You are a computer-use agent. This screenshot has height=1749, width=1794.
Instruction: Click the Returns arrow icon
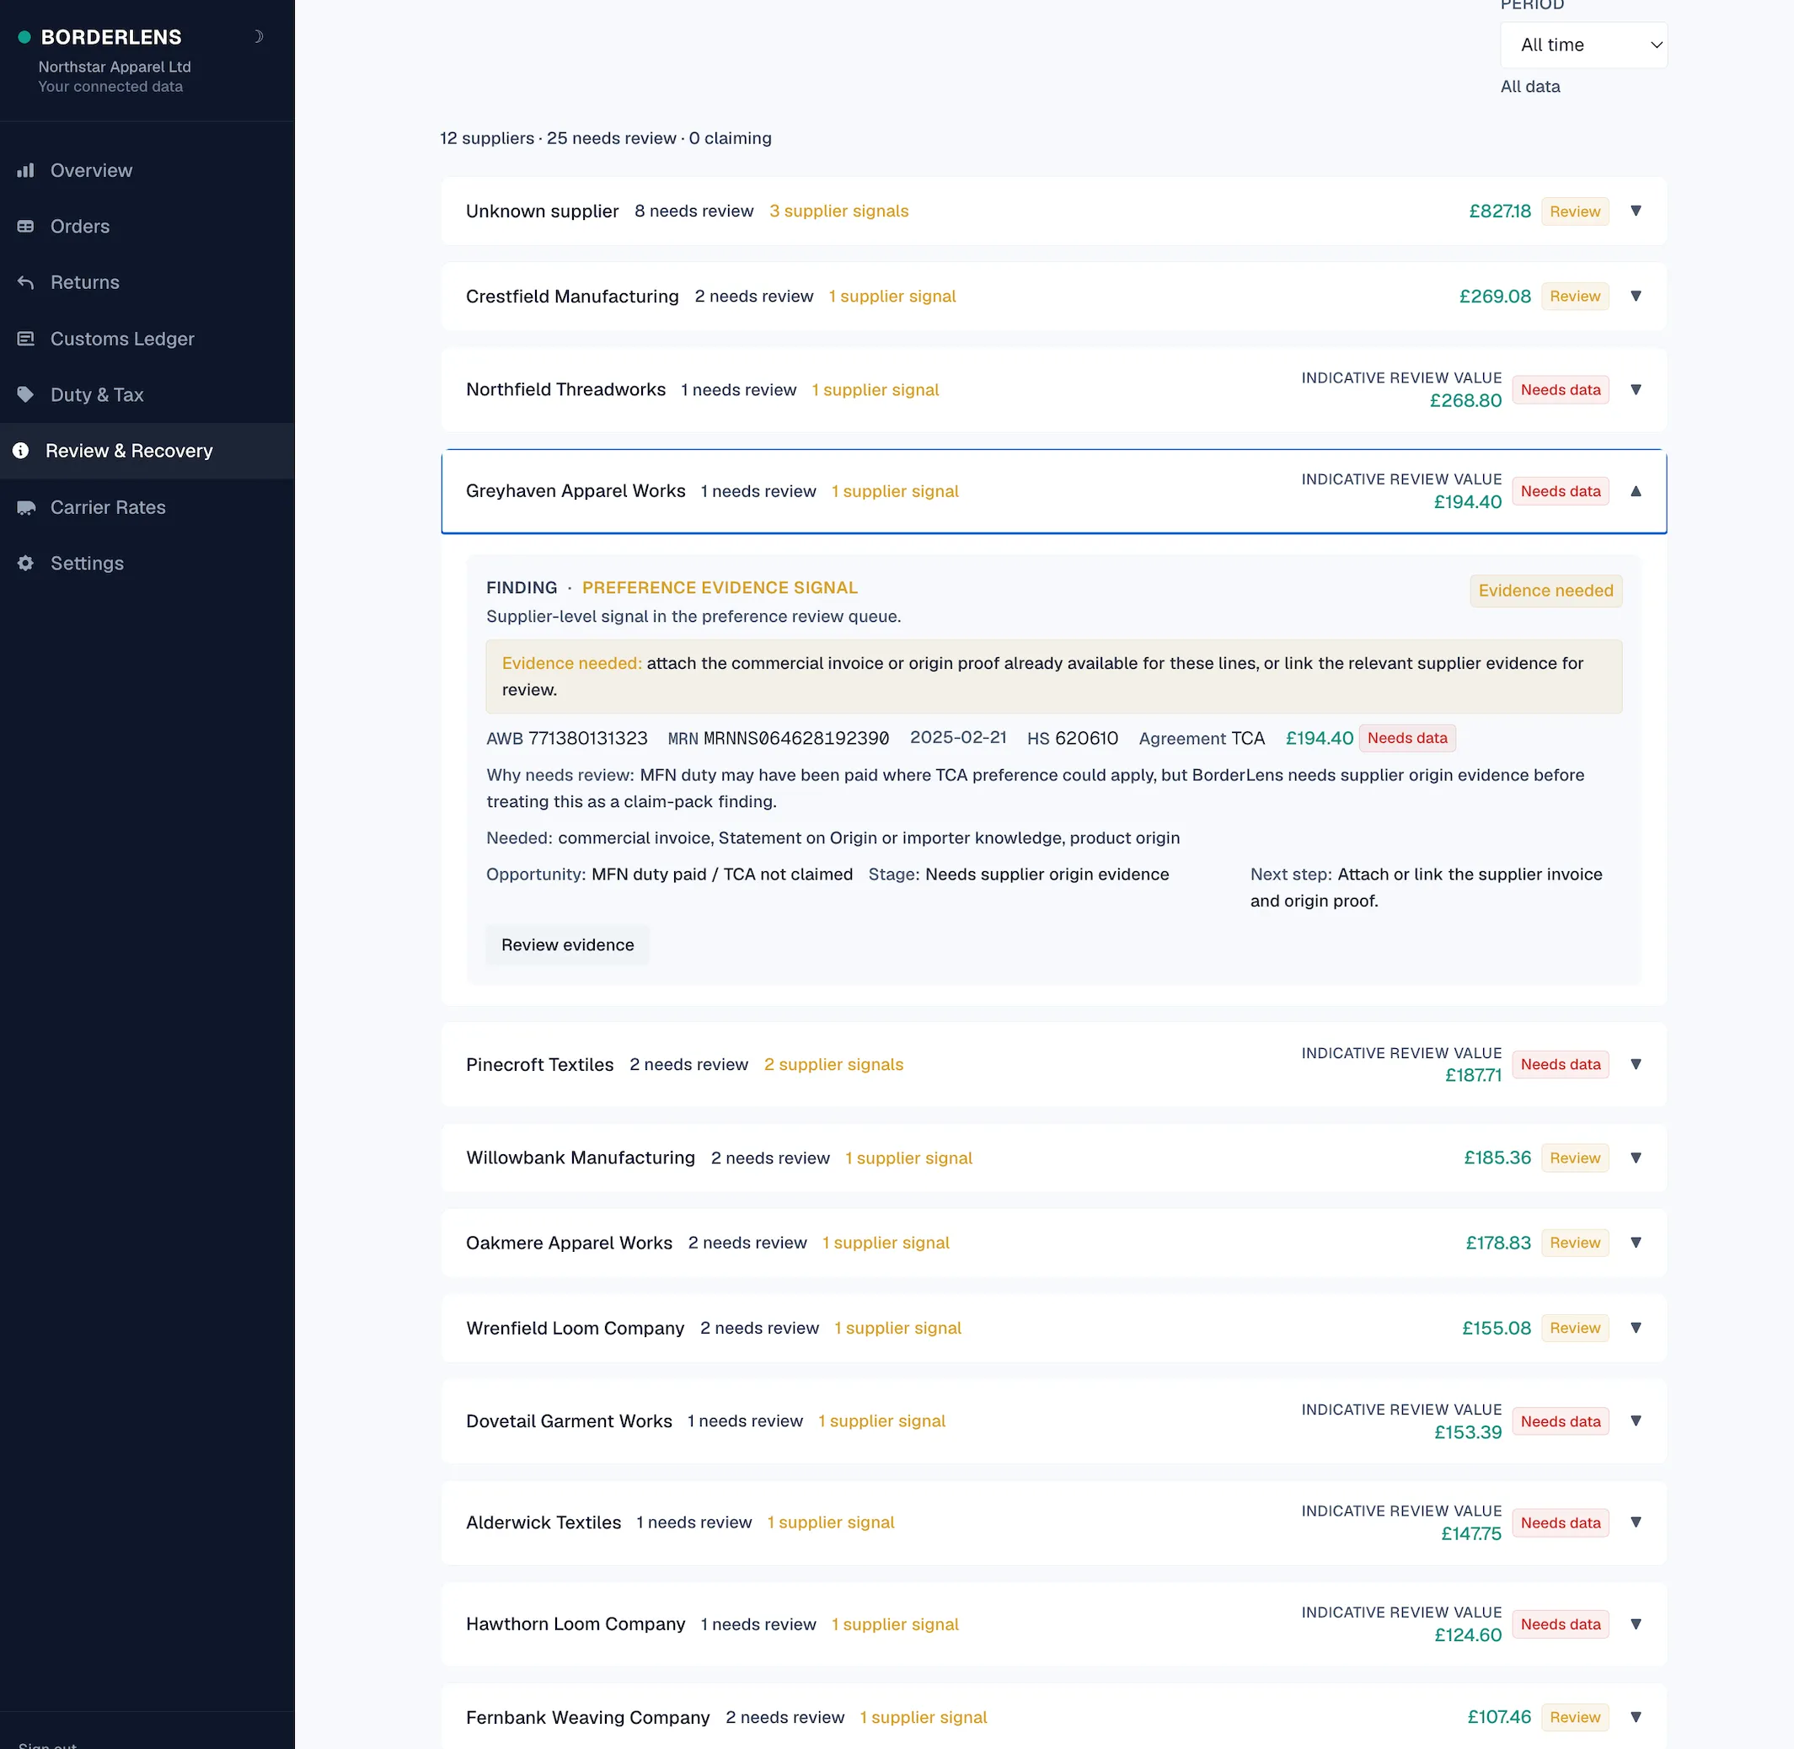click(x=26, y=282)
